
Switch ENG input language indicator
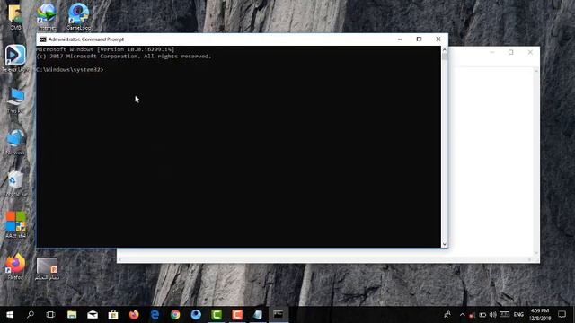click(518, 315)
